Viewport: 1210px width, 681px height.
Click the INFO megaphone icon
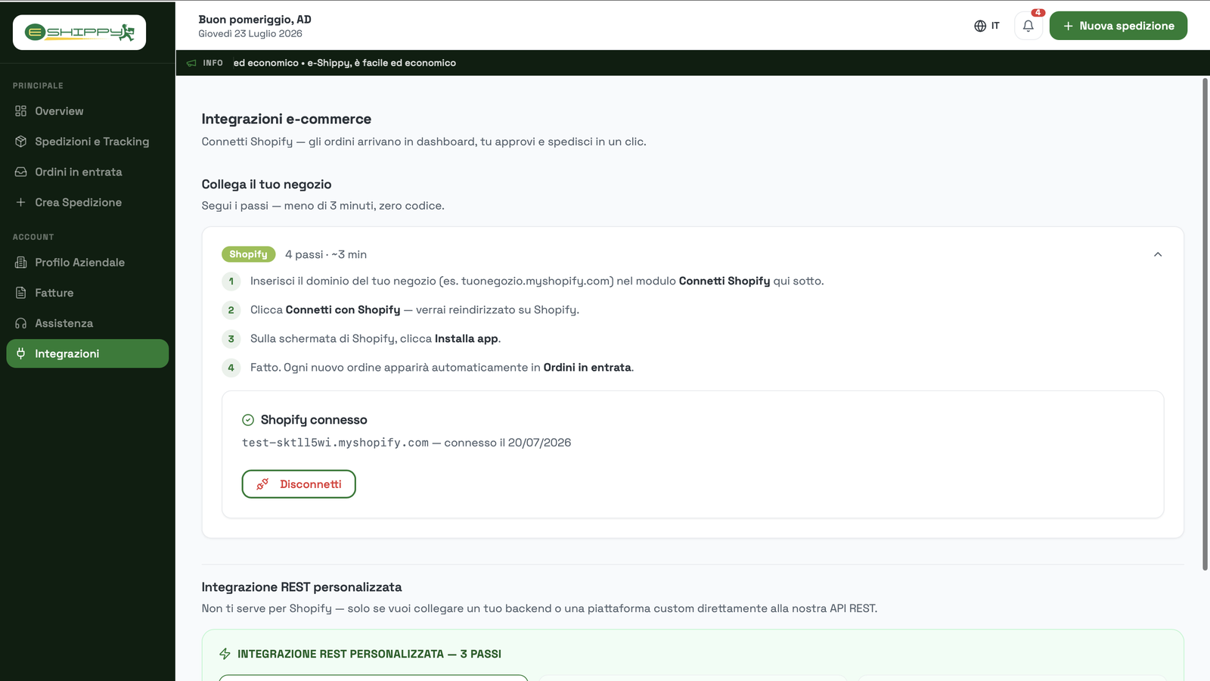click(x=191, y=63)
